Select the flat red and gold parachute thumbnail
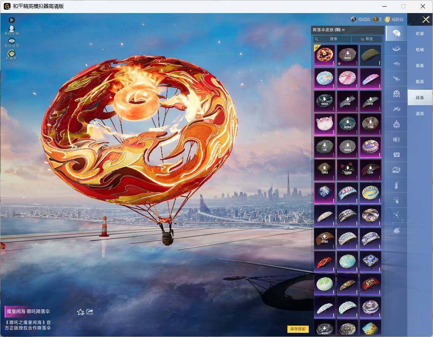The width and height of the screenshot is (433, 337). 325,261
